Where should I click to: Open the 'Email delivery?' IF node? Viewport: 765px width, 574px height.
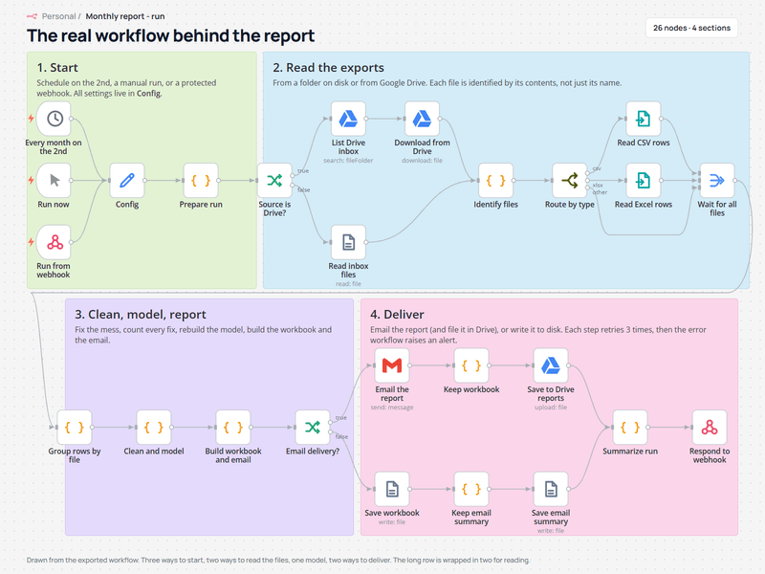tap(313, 427)
